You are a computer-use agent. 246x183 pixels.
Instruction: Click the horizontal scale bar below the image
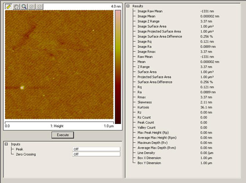(59, 122)
